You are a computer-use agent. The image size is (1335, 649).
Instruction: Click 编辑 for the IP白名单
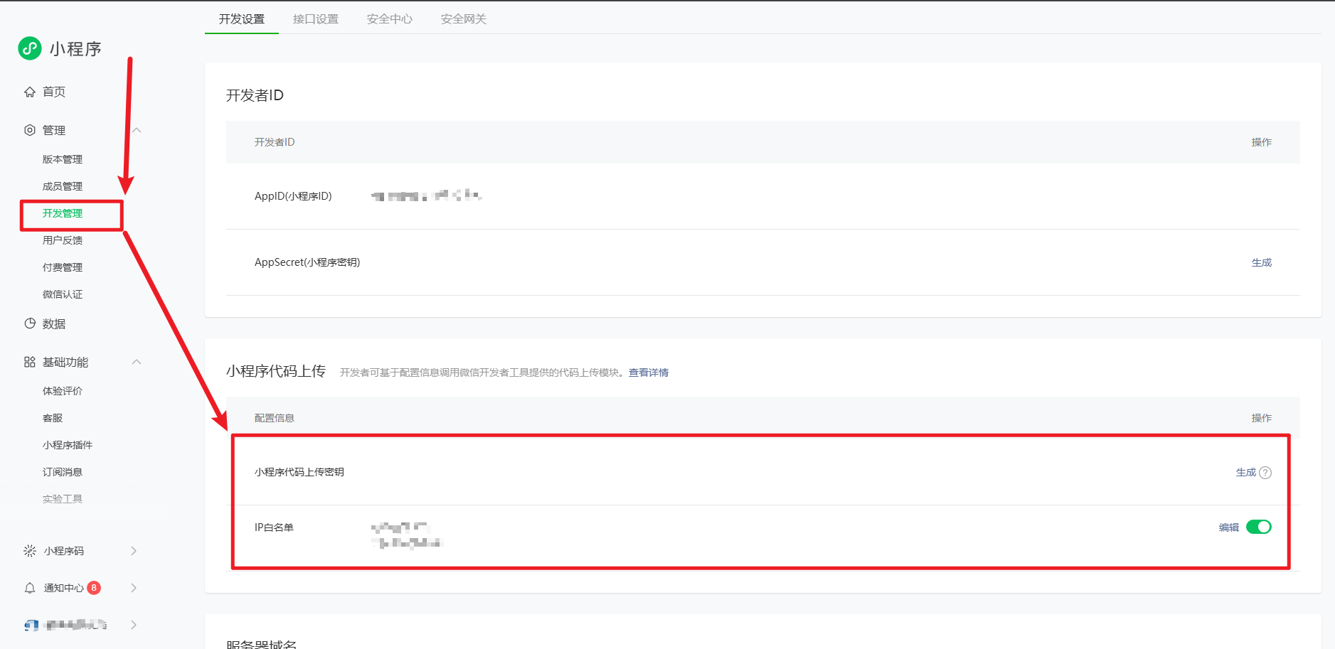1229,527
